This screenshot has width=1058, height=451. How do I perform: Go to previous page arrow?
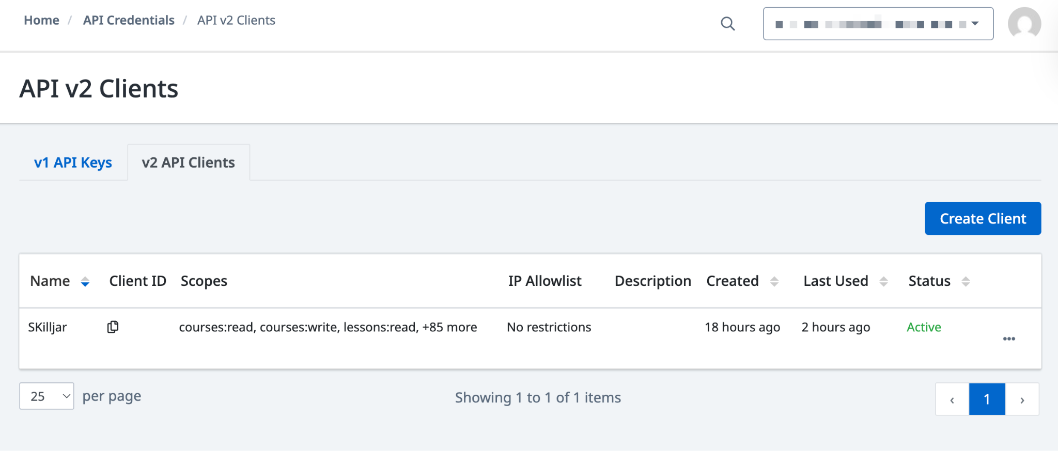[x=952, y=399]
